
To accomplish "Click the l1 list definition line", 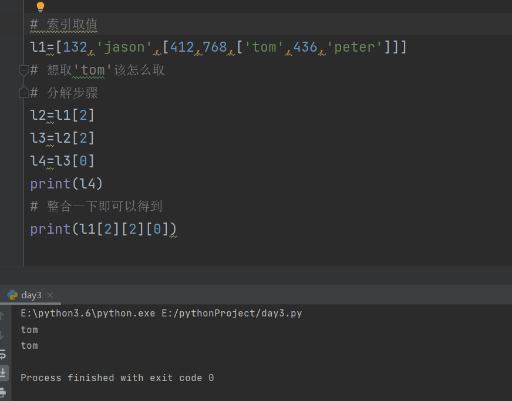I will click(218, 48).
